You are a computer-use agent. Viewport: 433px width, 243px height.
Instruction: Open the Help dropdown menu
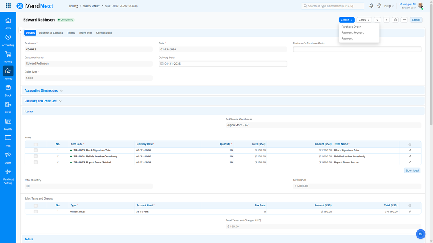pos(388,5)
